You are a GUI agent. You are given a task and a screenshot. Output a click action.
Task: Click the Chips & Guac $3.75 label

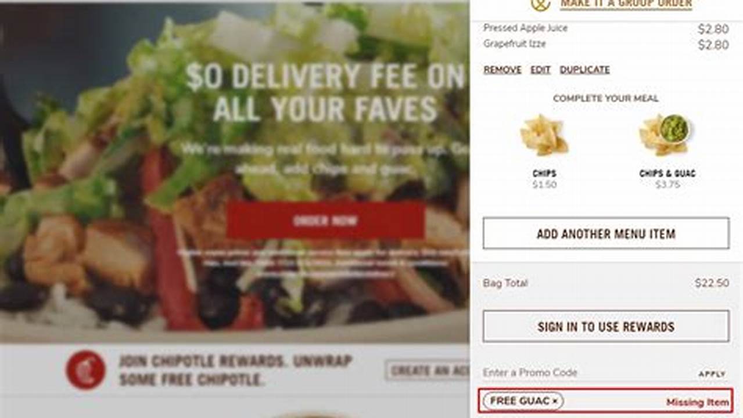pyautogui.click(x=667, y=179)
